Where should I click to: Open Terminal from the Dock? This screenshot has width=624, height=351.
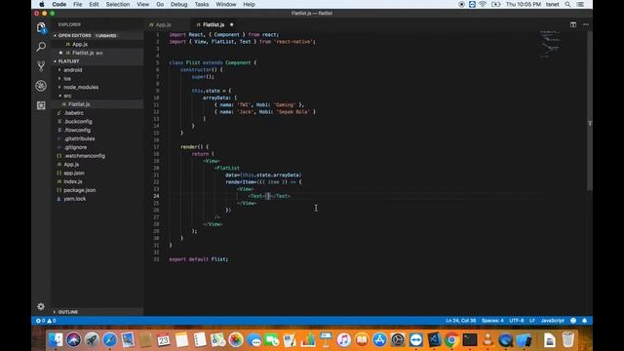pos(470,340)
